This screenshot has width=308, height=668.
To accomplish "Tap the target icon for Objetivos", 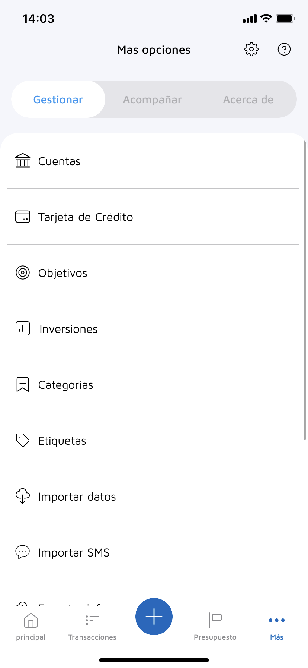I will [x=23, y=272].
